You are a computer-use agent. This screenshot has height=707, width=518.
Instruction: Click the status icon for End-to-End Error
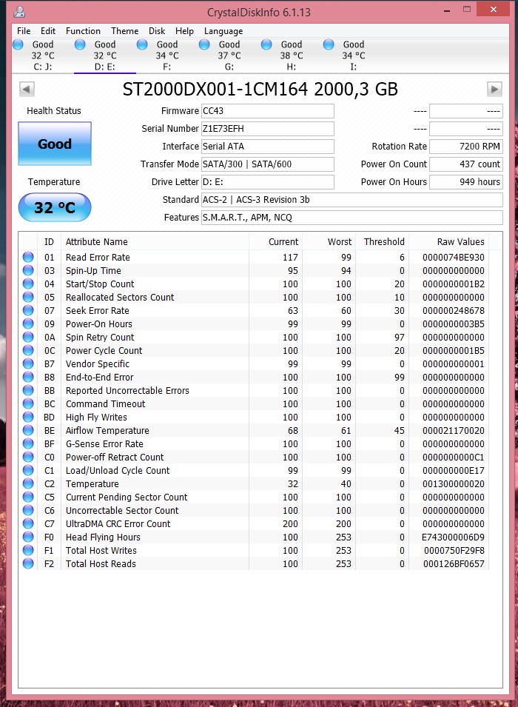pos(28,377)
